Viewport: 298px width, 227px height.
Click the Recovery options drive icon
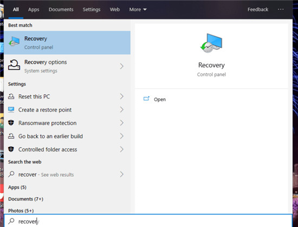pyautogui.click(x=14, y=65)
